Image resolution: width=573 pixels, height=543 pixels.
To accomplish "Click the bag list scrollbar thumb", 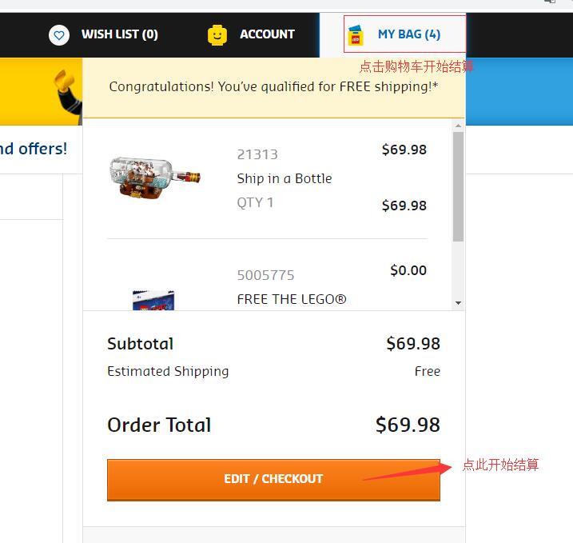I will click(x=458, y=186).
